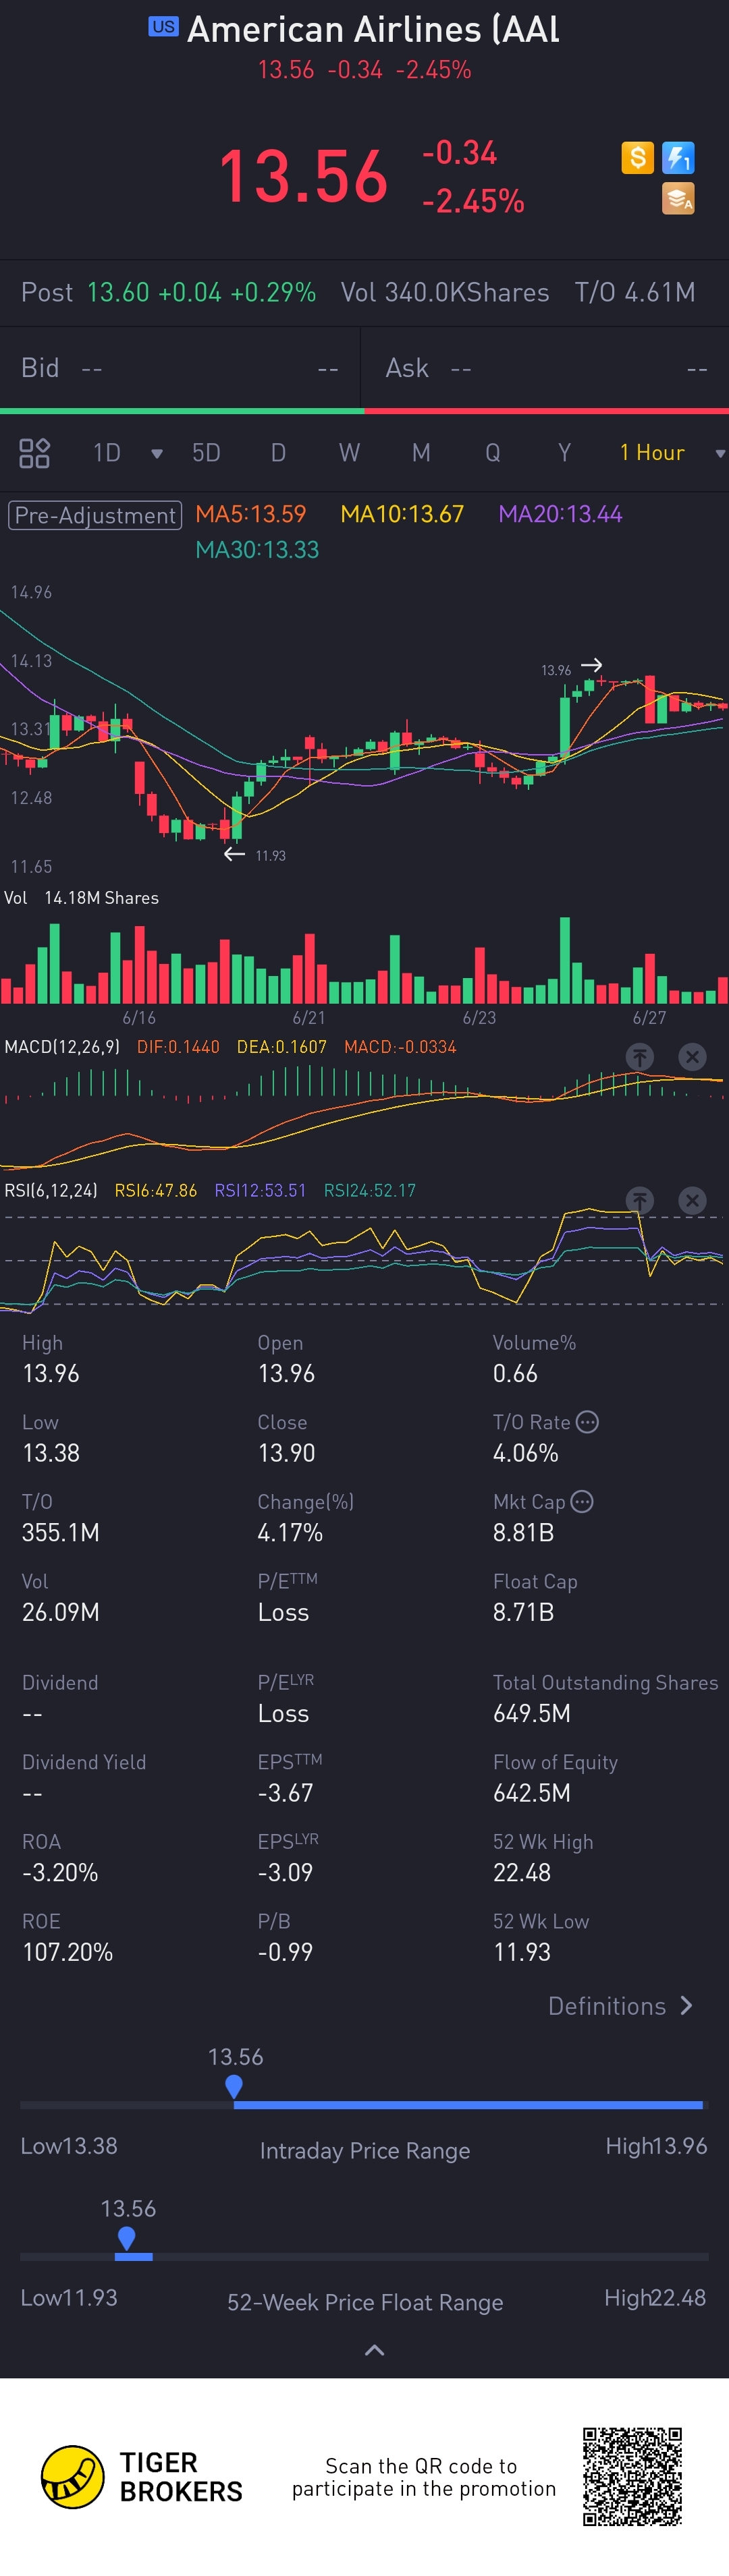The height and width of the screenshot is (2576, 729).
Task: Tap the 52 Wk Low value 11.93
Action: [x=522, y=1951]
